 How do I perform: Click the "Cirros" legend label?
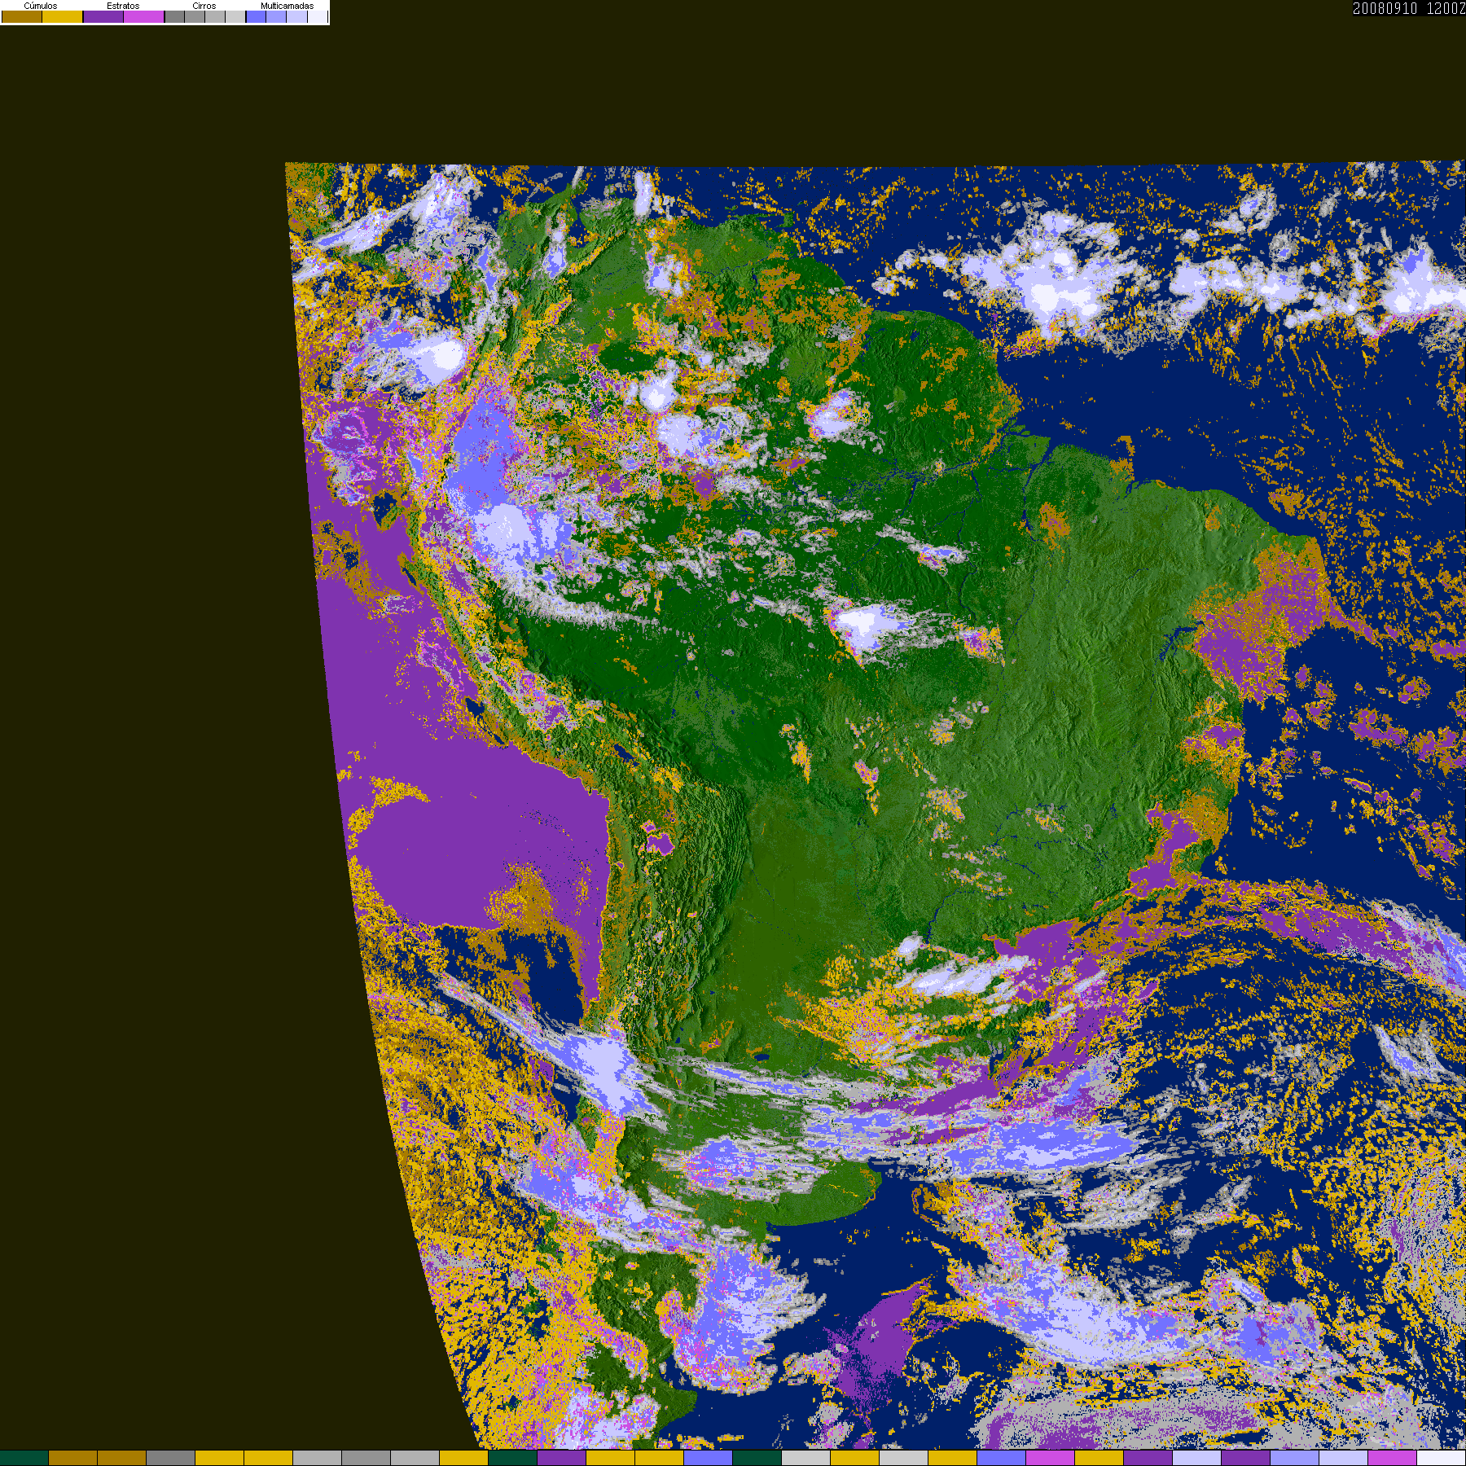pos(204,6)
